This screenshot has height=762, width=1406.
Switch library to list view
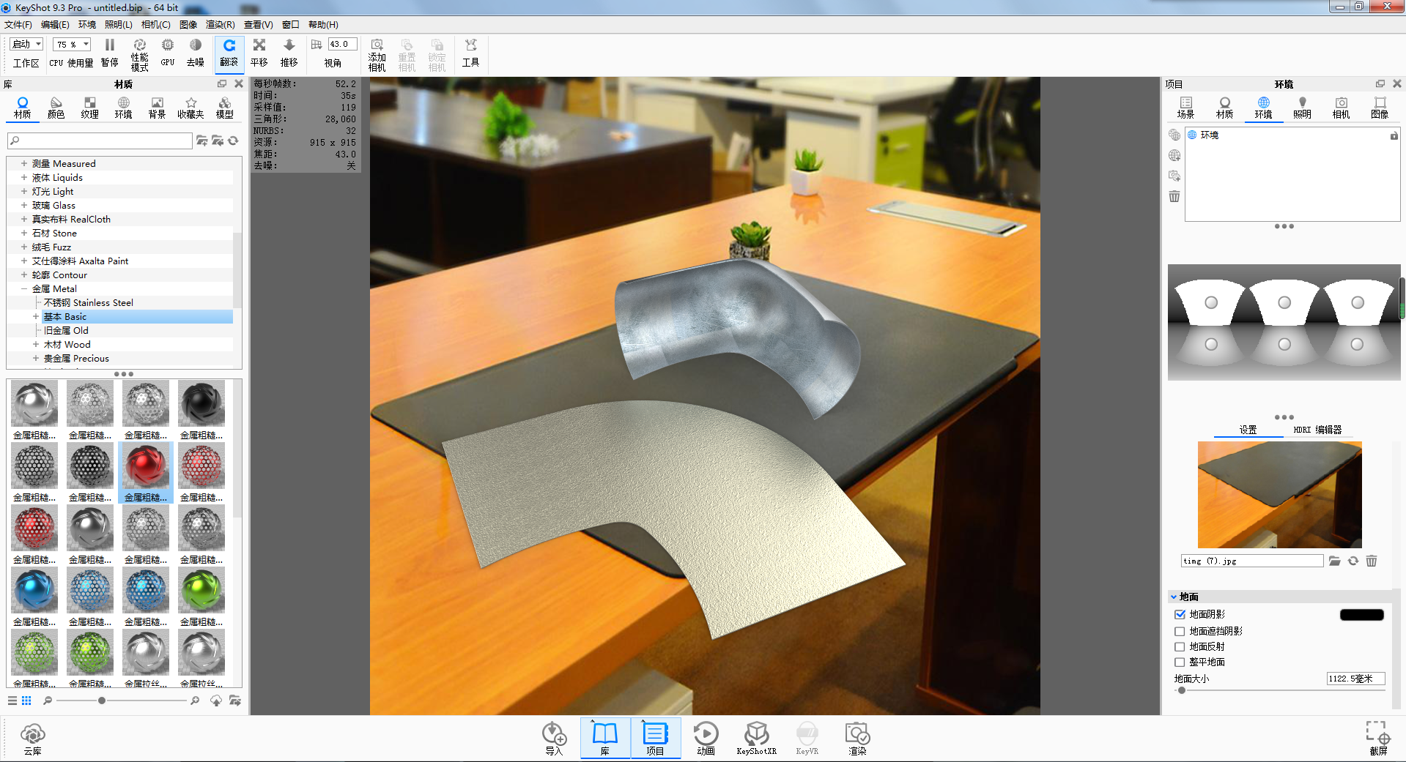pyautogui.click(x=12, y=701)
